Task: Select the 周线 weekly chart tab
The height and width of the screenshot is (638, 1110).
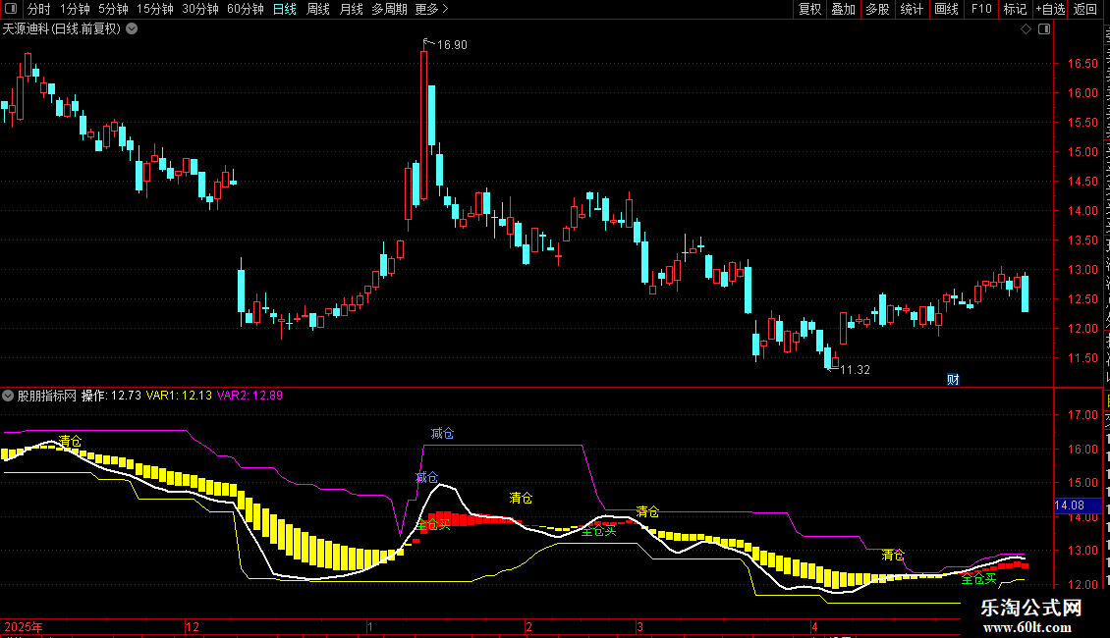Action: [318, 9]
